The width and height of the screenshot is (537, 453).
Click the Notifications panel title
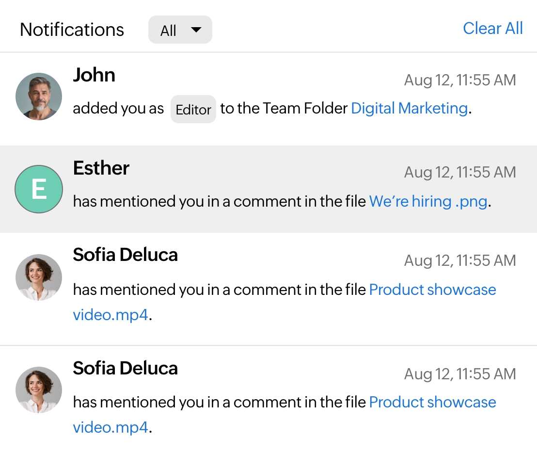(x=72, y=30)
